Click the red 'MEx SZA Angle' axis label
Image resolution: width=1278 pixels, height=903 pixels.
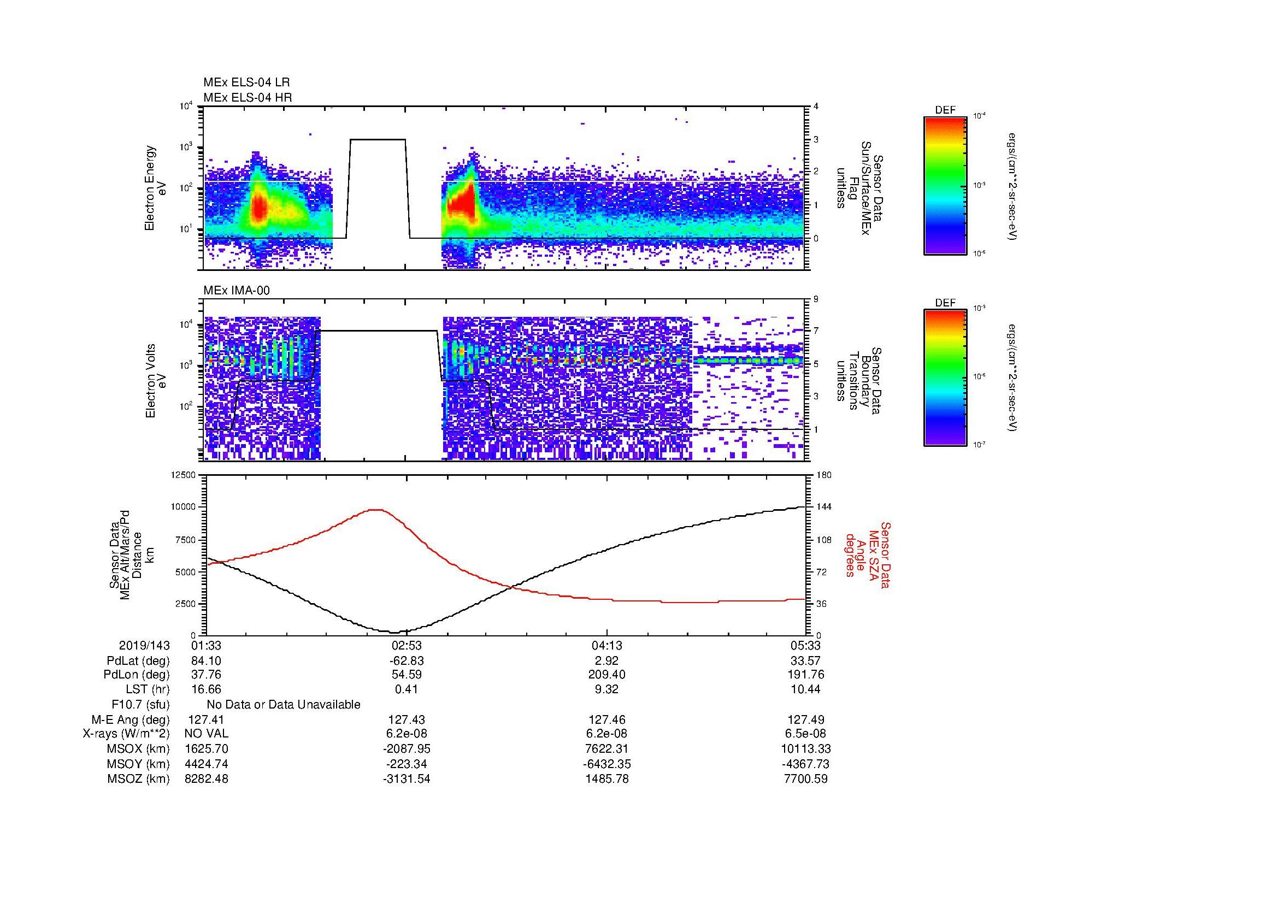[x=867, y=554]
